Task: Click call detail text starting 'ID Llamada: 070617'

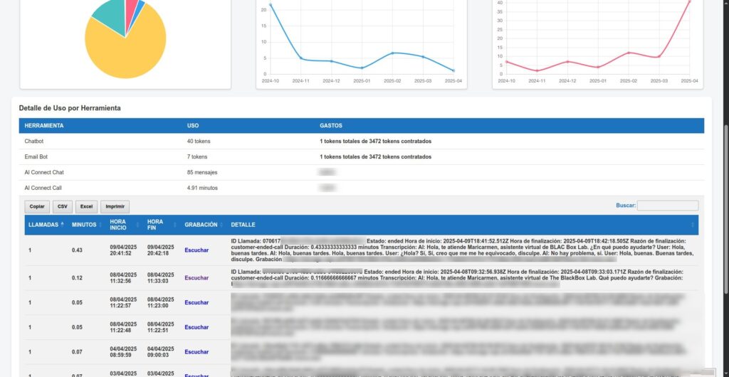Action: [x=463, y=250]
